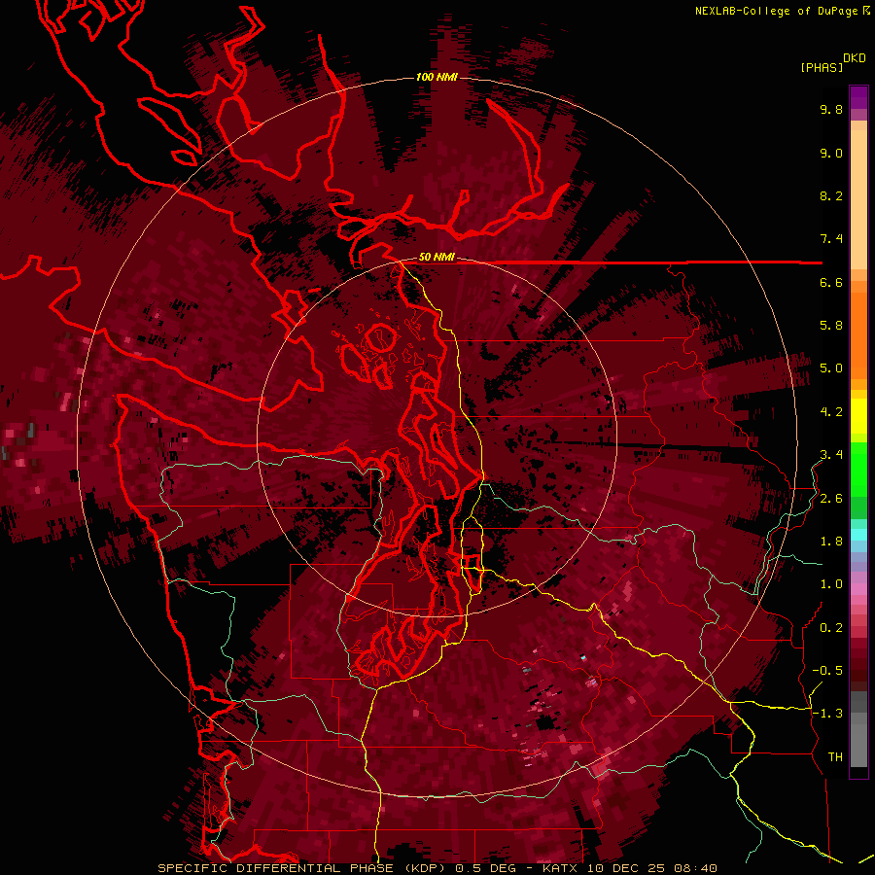Click the 2.6 value on the scale

(831, 499)
